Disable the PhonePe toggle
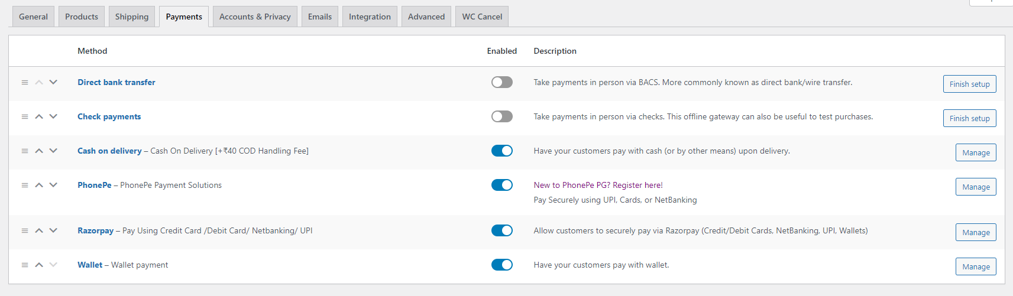This screenshot has width=1013, height=296. [502, 185]
